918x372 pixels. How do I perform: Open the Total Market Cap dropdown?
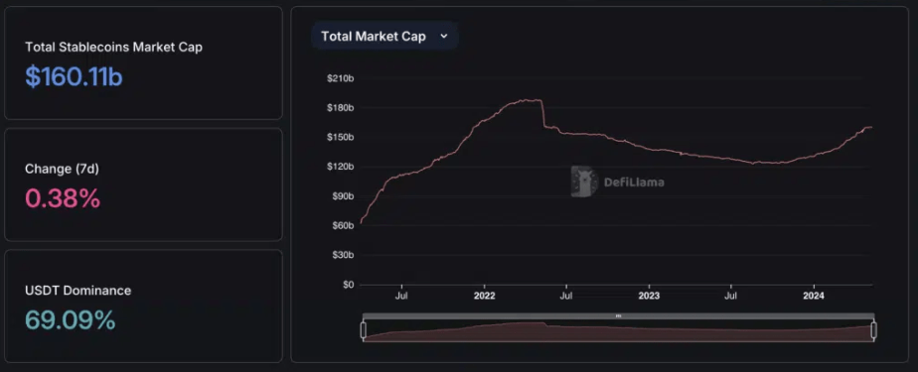coord(384,37)
